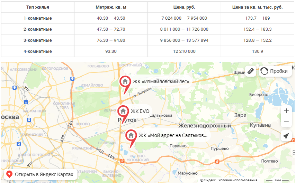Click the Полтево label on map

269,161
